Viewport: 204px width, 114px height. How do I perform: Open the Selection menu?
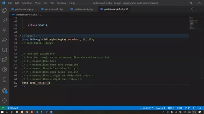coord(27,3)
